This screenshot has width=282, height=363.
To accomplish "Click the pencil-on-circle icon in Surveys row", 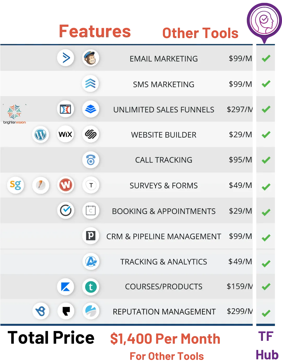I will (40, 185).
